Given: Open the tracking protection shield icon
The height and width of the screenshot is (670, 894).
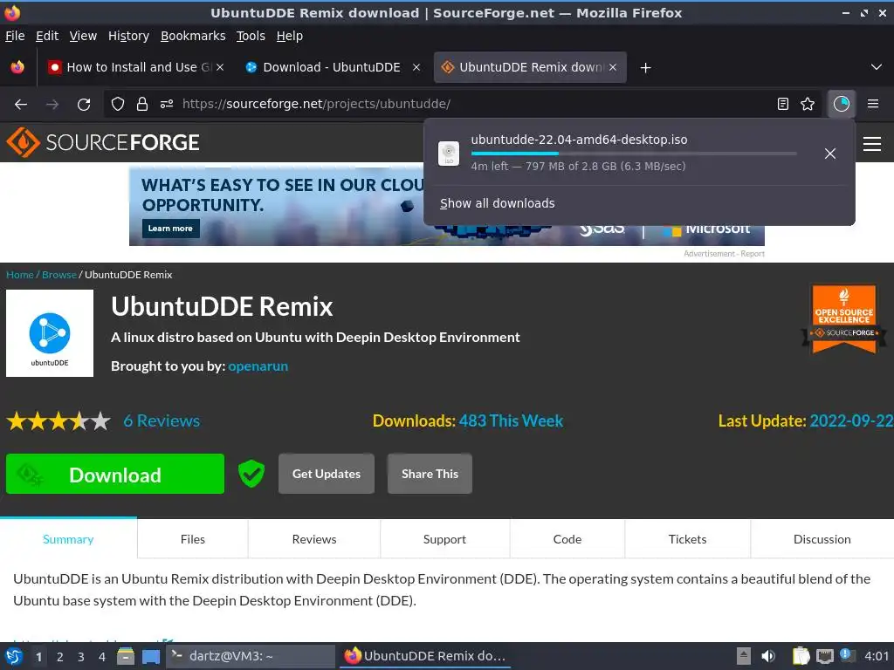Looking at the screenshot, I should click(118, 105).
